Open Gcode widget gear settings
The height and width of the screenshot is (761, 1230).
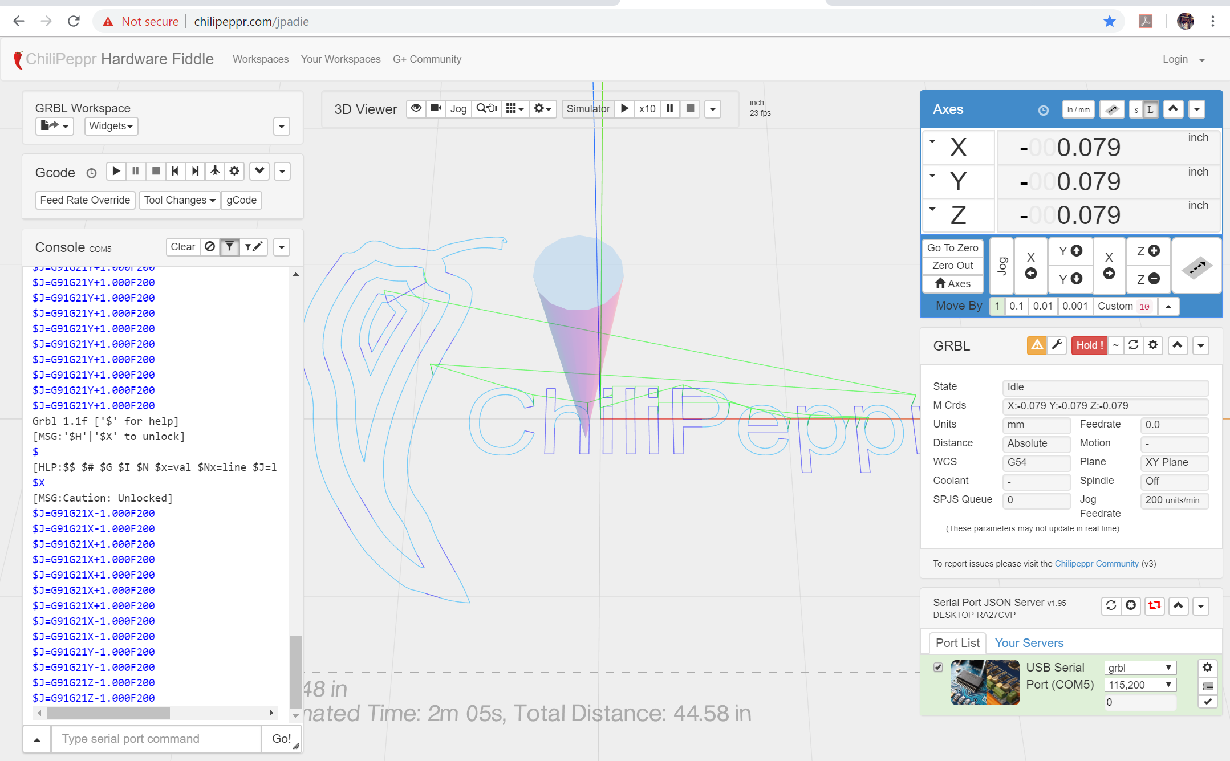[x=234, y=171]
